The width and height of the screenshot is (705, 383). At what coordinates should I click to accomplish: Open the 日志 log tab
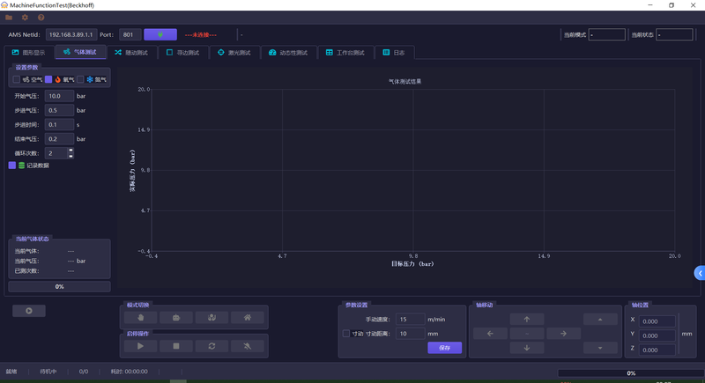click(x=394, y=53)
